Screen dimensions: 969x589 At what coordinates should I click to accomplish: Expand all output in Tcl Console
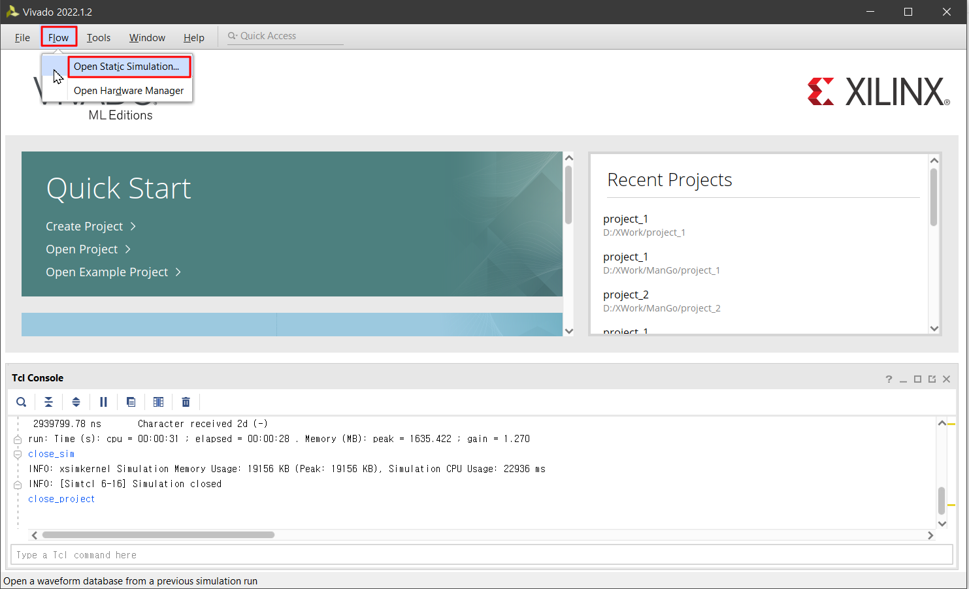click(76, 402)
